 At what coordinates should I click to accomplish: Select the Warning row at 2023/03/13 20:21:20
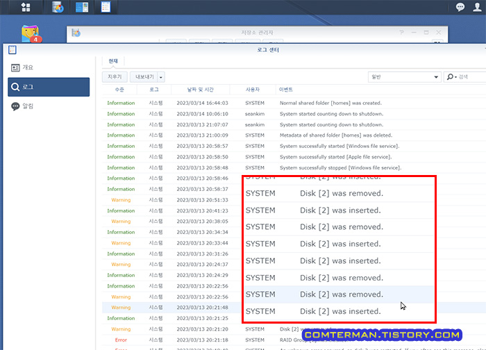point(294,329)
